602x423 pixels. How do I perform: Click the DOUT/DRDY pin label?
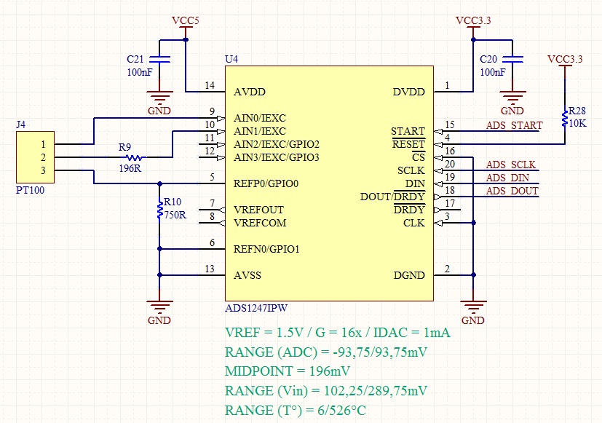tap(392, 197)
